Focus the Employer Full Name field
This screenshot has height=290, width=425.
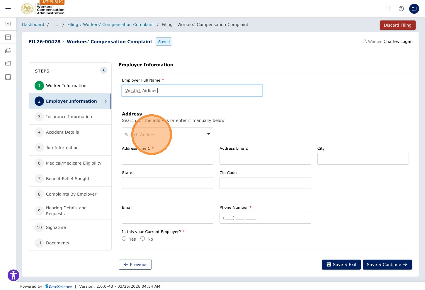tap(192, 91)
